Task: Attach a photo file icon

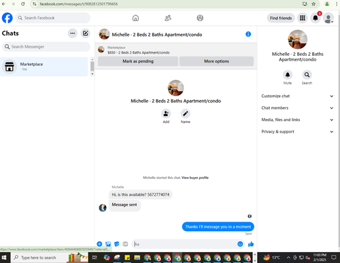Action: click(x=108, y=244)
